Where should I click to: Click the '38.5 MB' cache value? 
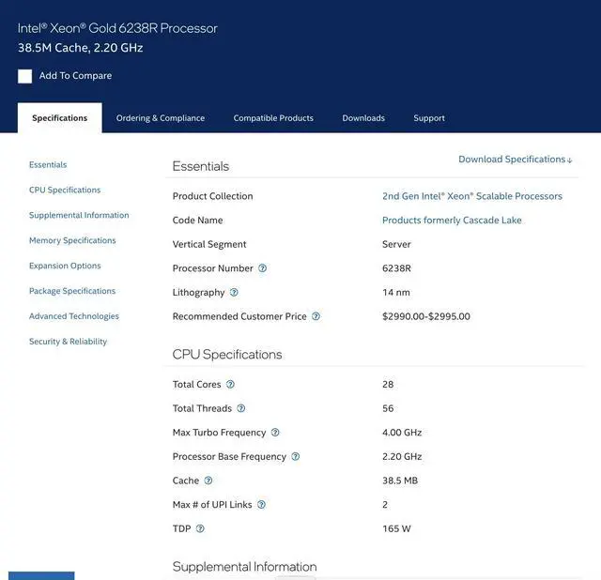(400, 481)
